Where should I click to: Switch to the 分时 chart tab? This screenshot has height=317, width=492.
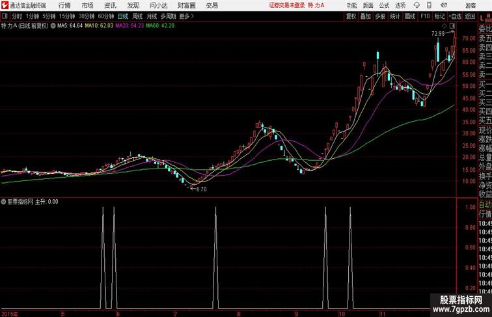click(17, 16)
